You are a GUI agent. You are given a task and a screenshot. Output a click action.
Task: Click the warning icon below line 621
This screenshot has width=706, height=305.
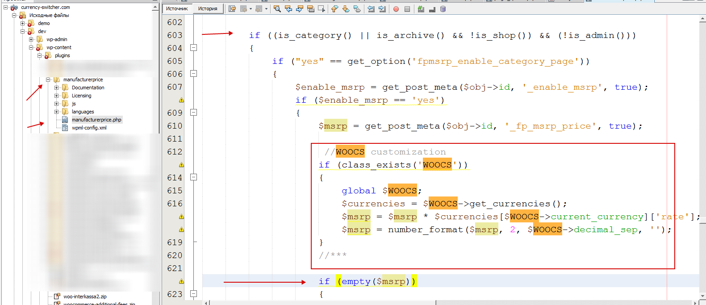coord(181,281)
